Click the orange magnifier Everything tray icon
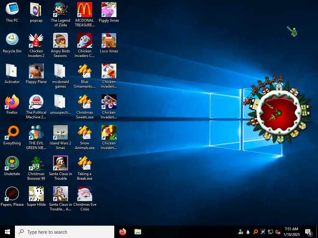 256,232
